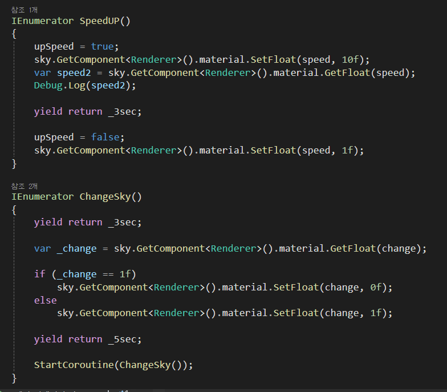Click IEnumerator in the ChangeSky declaration
Screen dimensions: 447x392
(42, 196)
